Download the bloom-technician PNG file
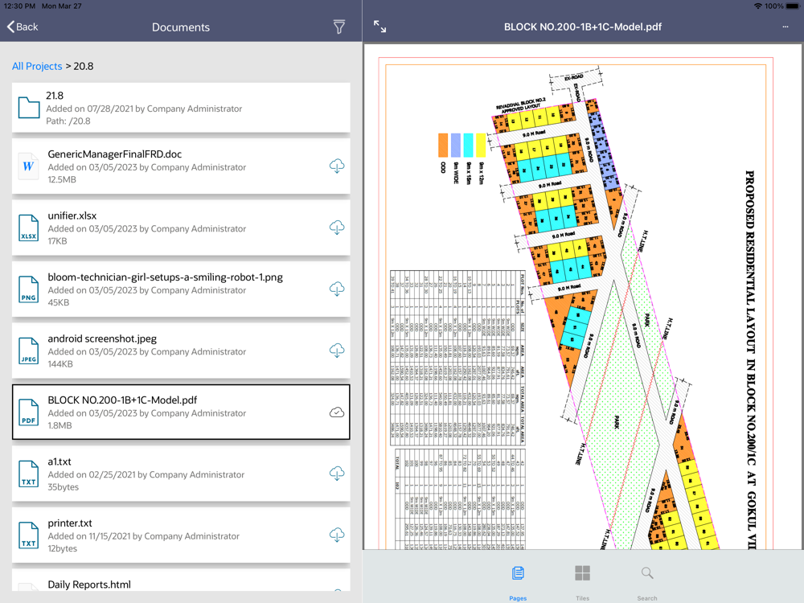 [337, 289]
